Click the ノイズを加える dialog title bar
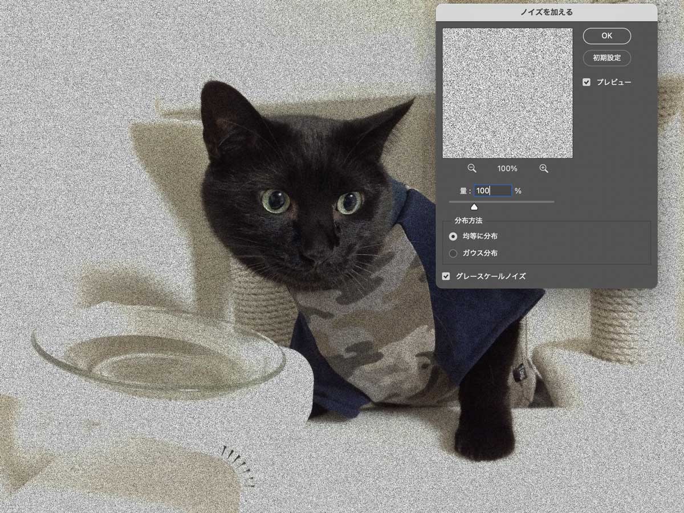The height and width of the screenshot is (513, 684). [546, 11]
